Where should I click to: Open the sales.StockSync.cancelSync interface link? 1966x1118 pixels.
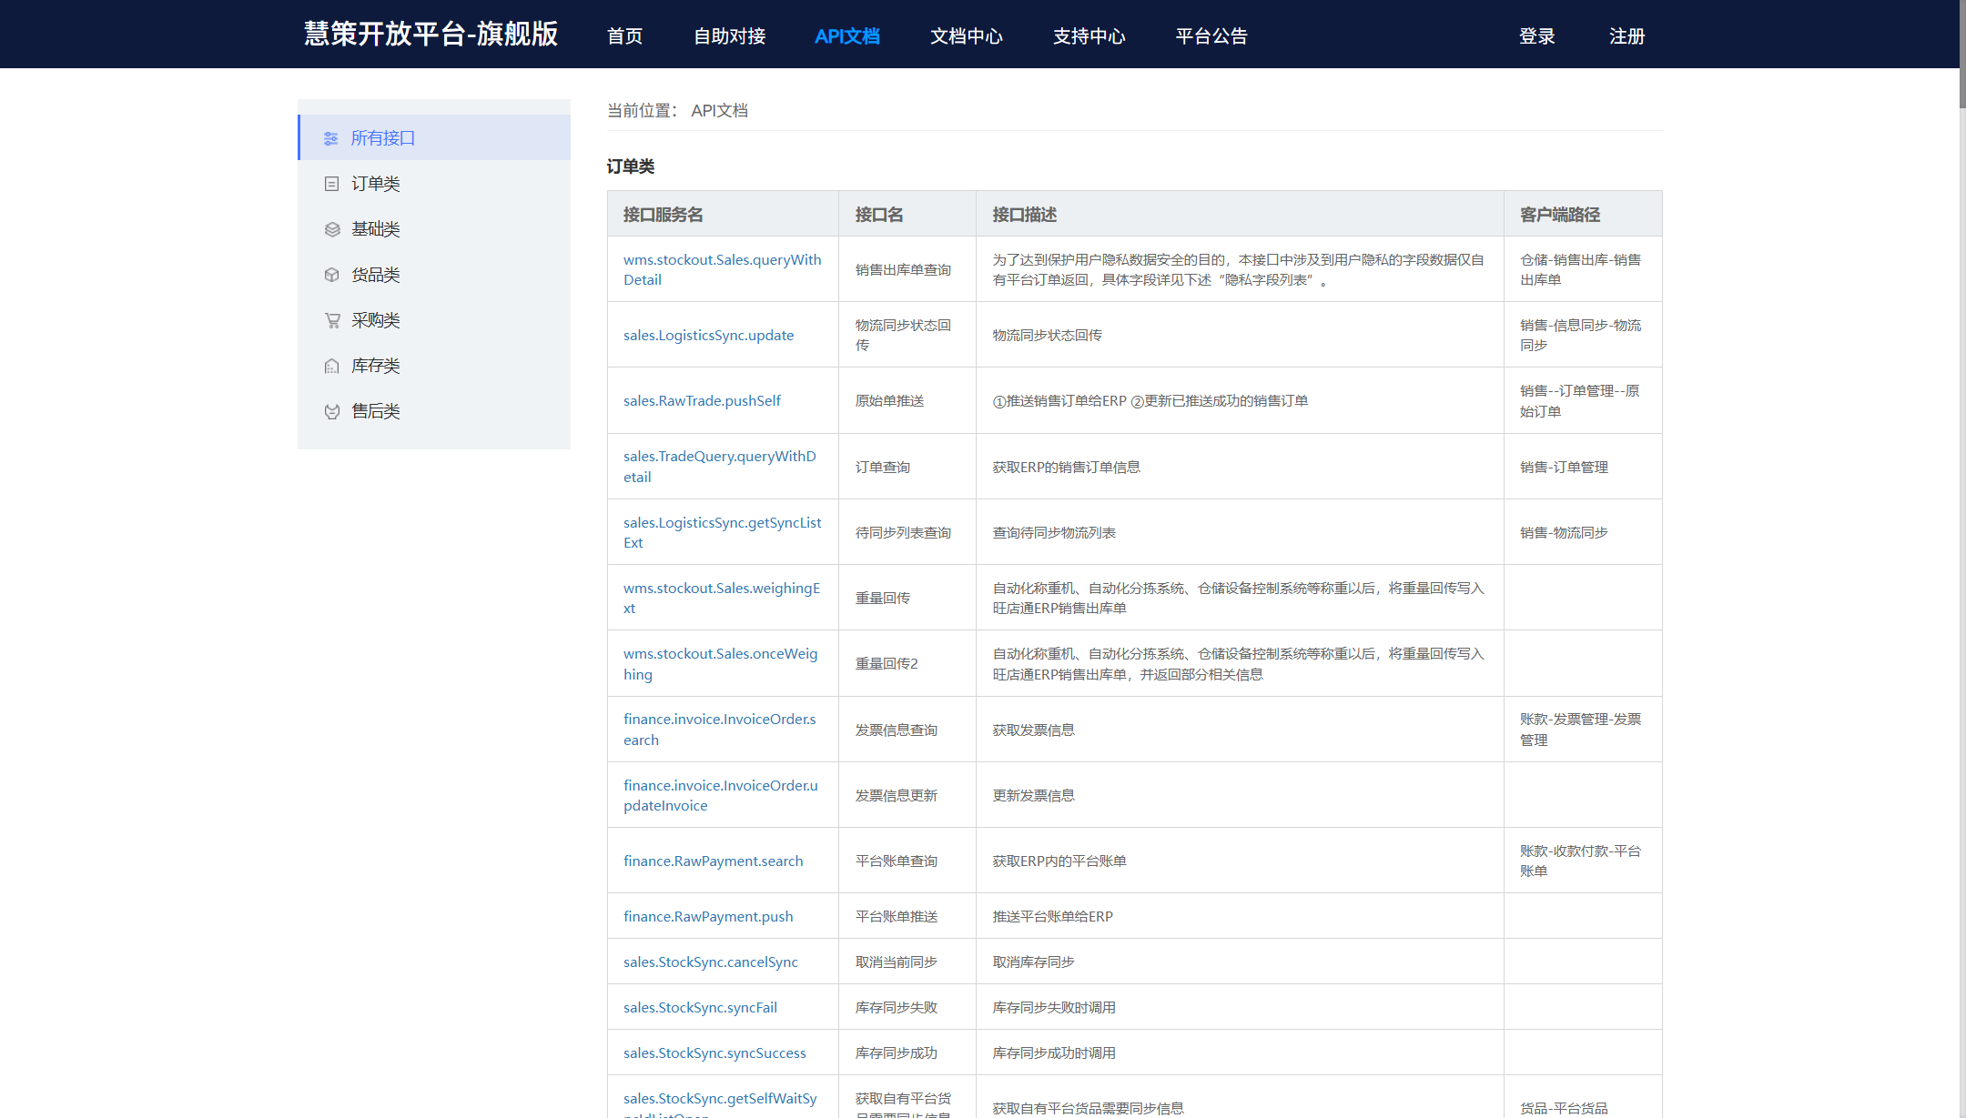tap(710, 962)
